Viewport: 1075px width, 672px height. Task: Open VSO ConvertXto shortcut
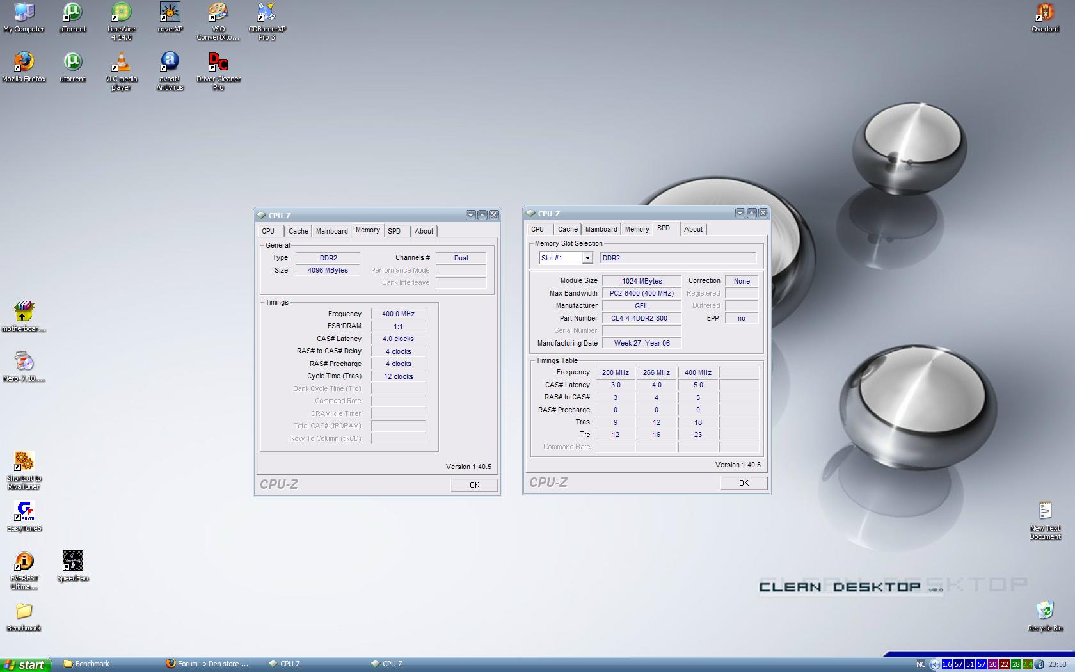(x=218, y=21)
